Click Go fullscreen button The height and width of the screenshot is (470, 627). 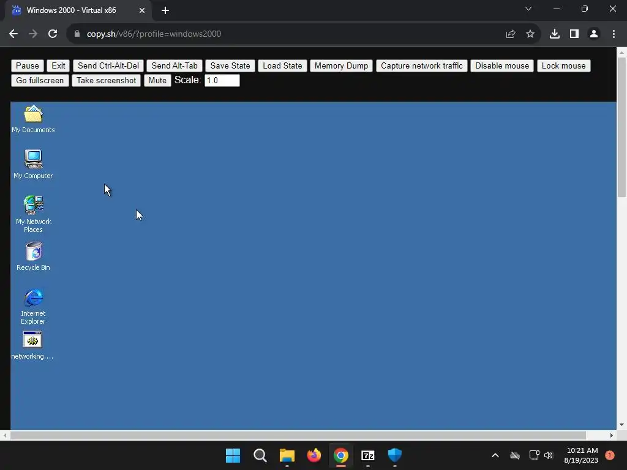40,80
